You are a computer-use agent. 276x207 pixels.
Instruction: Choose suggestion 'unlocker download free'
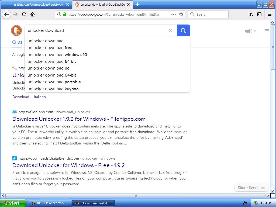tap(107, 48)
